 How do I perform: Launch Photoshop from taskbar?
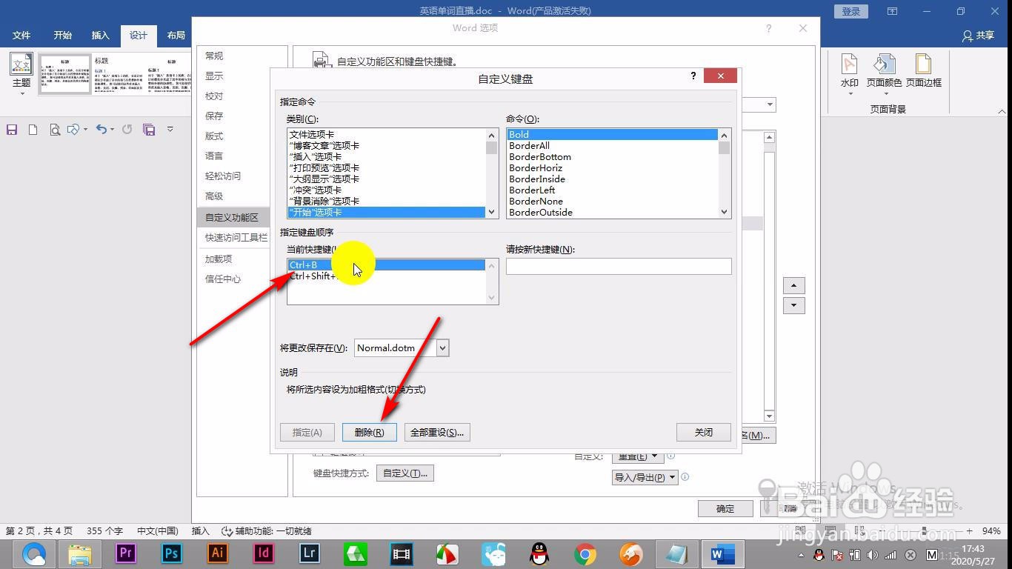pos(172,553)
